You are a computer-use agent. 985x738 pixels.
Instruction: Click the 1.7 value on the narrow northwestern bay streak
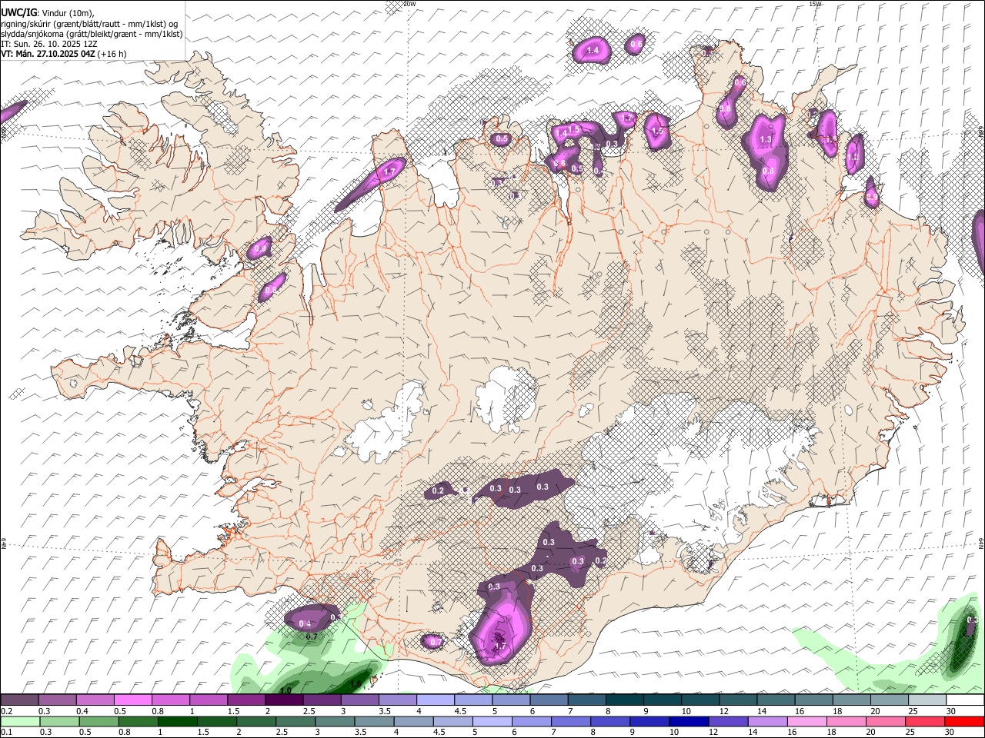389,171
